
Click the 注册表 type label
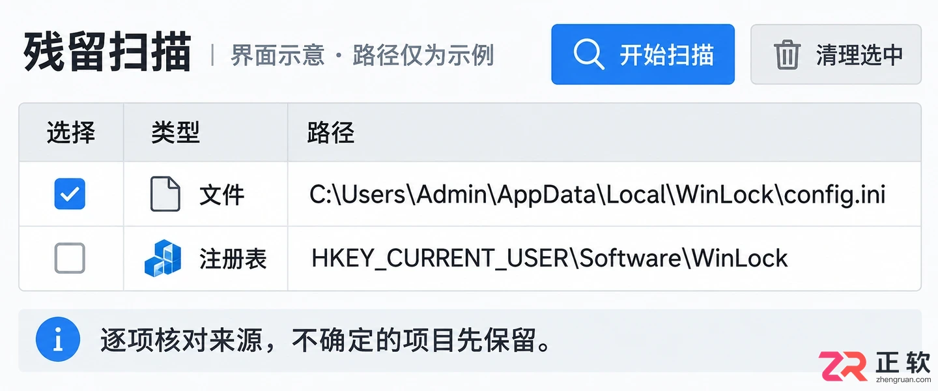pyautogui.click(x=233, y=259)
